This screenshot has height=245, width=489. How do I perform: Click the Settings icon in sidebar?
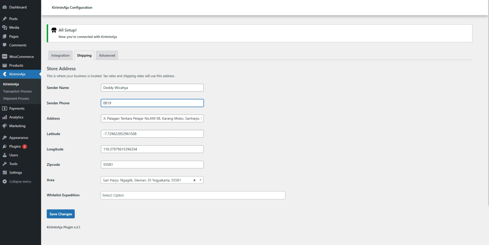tap(4, 172)
